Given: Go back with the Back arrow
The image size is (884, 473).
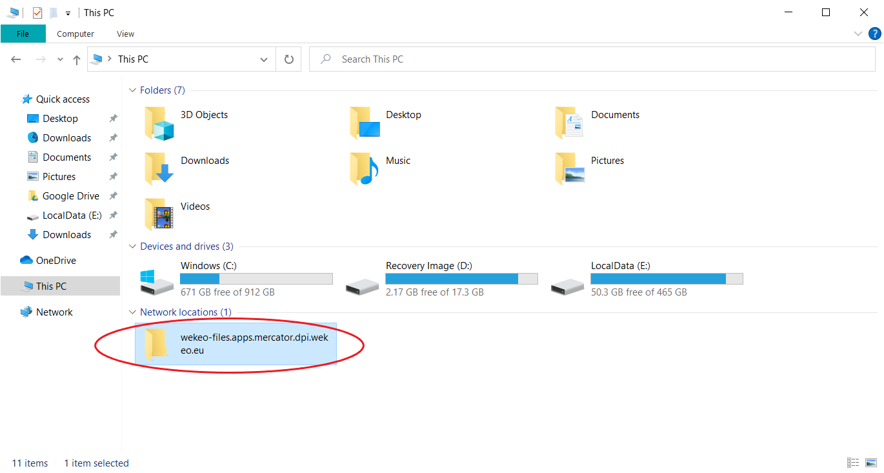Looking at the screenshot, I should (x=17, y=59).
